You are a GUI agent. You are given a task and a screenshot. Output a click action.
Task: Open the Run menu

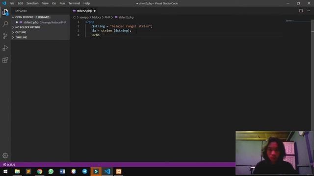62,3
